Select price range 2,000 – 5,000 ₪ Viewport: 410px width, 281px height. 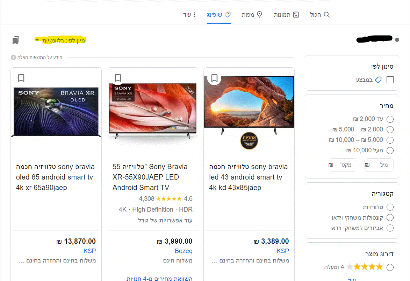tap(390, 130)
